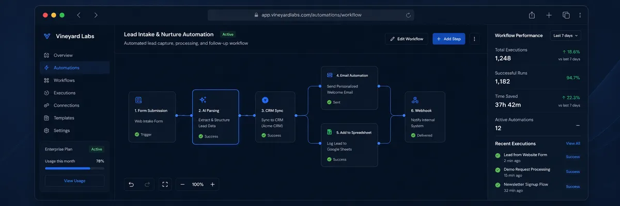Select the AI Parsing sparkle icon
The image size is (620, 206).
click(203, 100)
